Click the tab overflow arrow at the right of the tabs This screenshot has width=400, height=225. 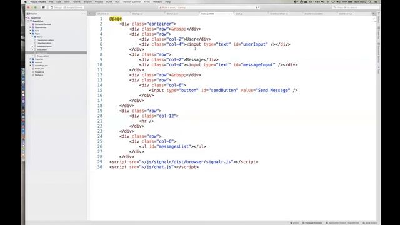click(374, 14)
